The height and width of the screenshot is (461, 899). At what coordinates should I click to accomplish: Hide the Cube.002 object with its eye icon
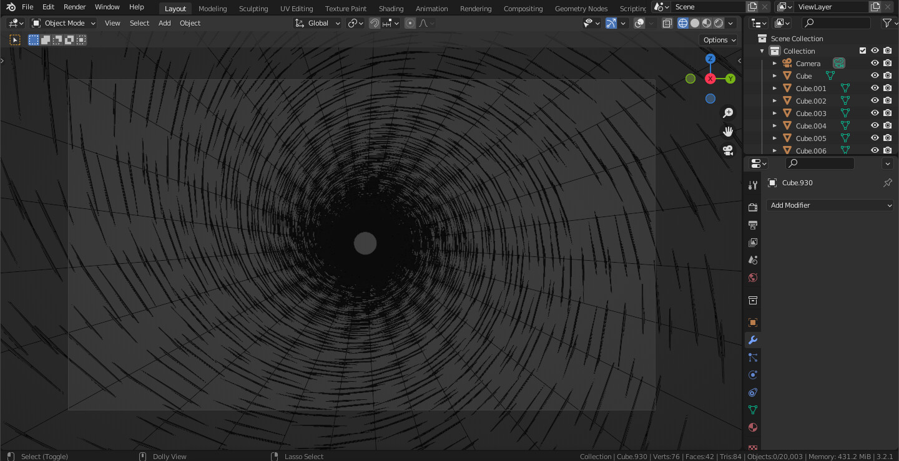tap(875, 100)
